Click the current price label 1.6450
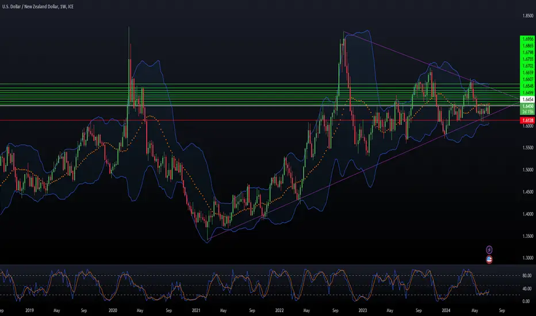 [527, 106]
